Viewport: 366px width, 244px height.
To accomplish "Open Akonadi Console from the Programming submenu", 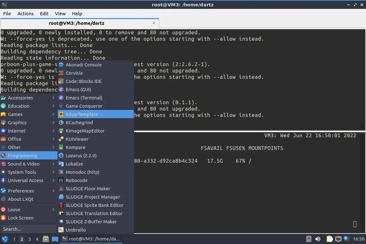I will [96, 65].
